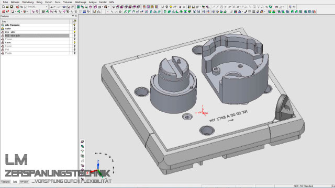The height and width of the screenshot is (188, 335).
Task: Click the top icon in the vertical view toolbar
Action: [x=83, y=142]
